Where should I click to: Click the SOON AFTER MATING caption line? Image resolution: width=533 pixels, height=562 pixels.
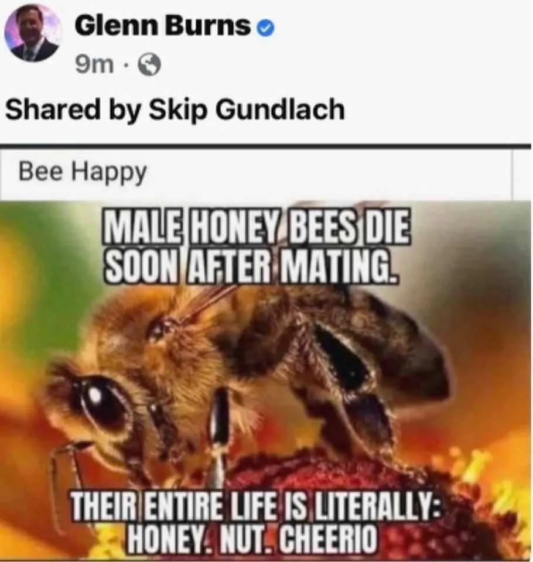tap(251, 265)
